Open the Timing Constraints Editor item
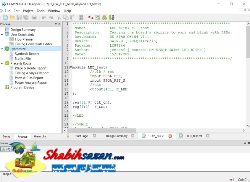250x182 pixels. (x=33, y=44)
